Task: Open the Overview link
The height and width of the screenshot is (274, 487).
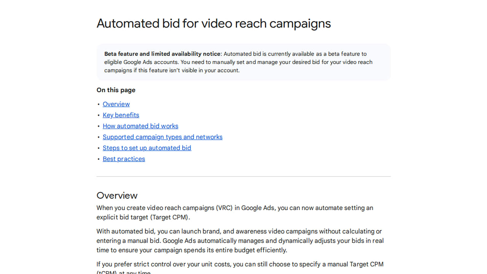Action: (116, 104)
